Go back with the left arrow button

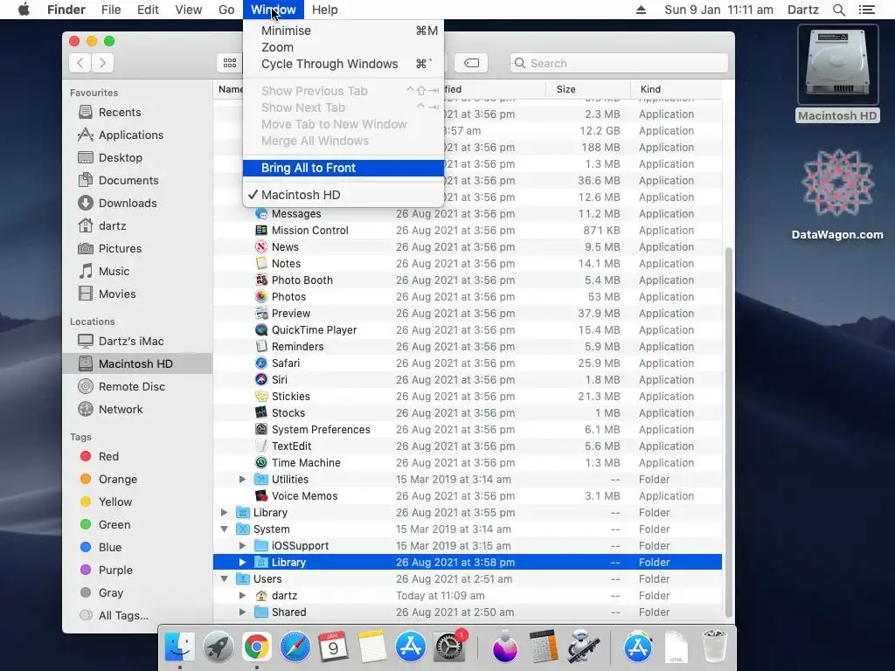point(80,63)
